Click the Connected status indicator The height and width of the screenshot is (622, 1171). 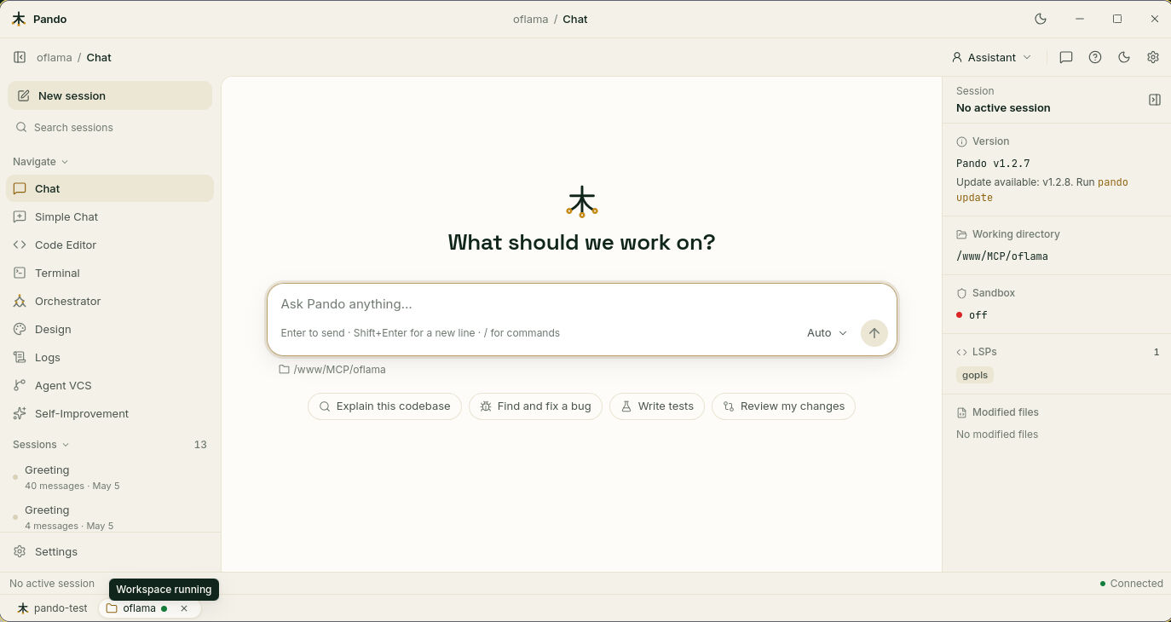coord(1131,584)
